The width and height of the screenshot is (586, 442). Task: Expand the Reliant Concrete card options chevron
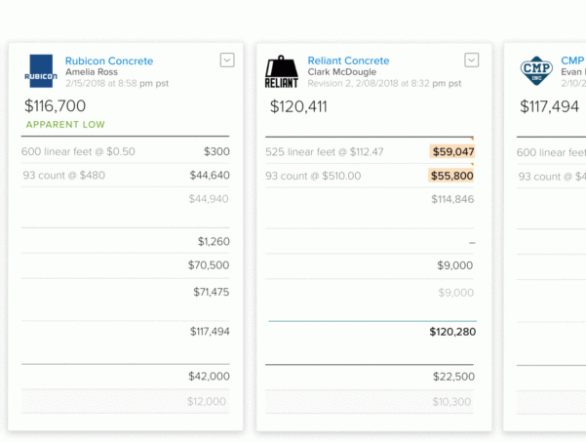pyautogui.click(x=471, y=60)
